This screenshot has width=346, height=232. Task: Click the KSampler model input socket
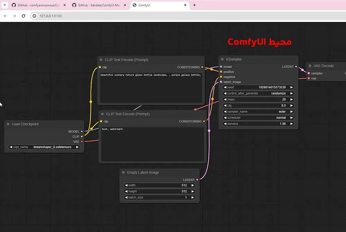pos(221,67)
